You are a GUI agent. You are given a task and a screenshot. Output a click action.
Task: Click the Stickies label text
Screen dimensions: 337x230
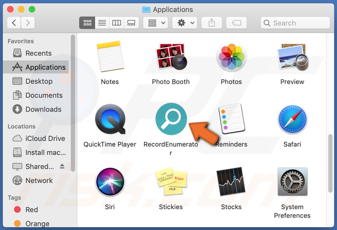click(171, 207)
